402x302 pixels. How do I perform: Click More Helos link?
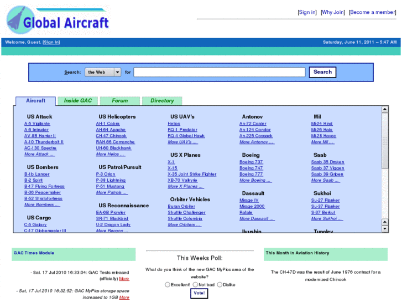coord(111,154)
